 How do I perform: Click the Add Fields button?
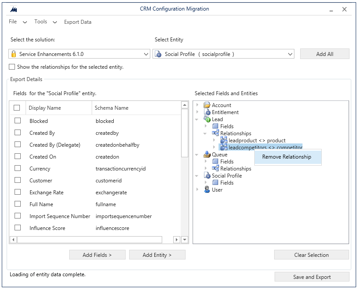[x=97, y=255]
